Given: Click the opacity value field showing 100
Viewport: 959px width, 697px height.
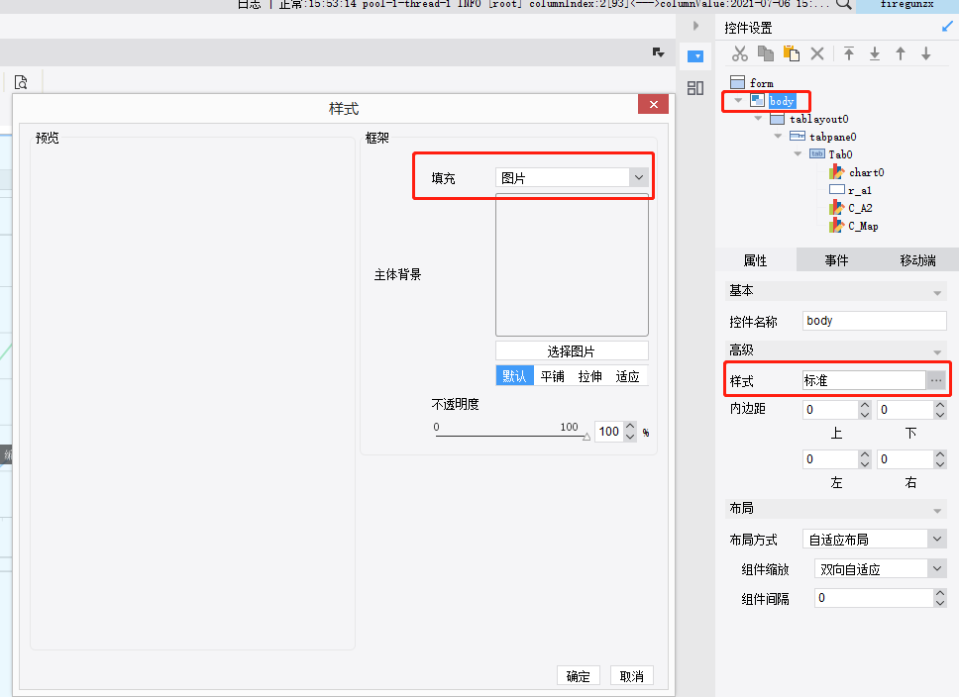Looking at the screenshot, I should 609,431.
